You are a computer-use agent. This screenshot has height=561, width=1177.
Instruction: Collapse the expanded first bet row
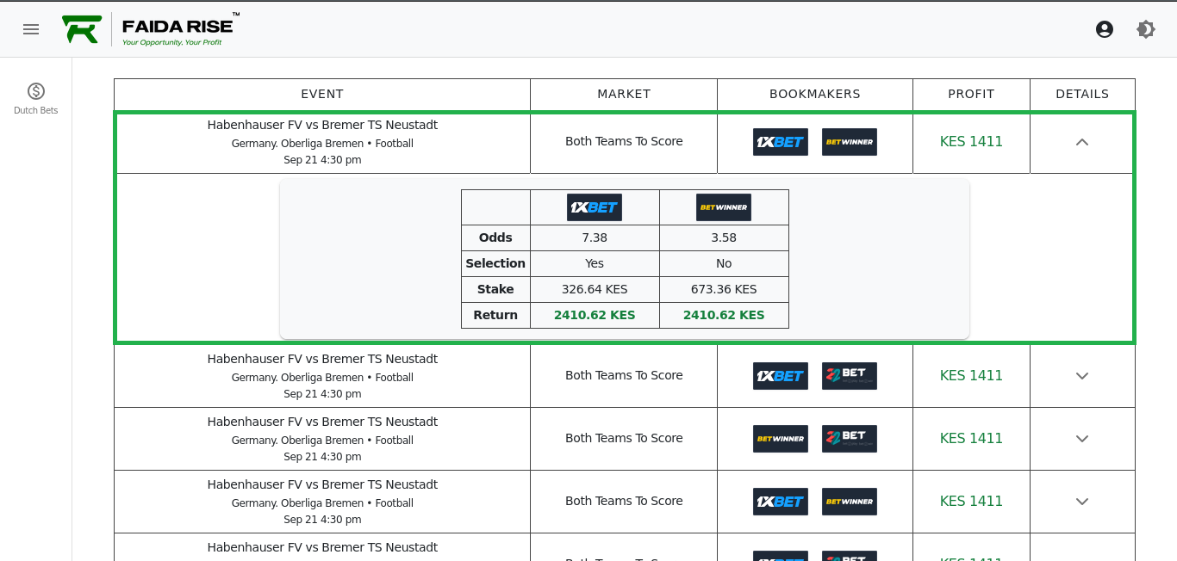click(1082, 142)
